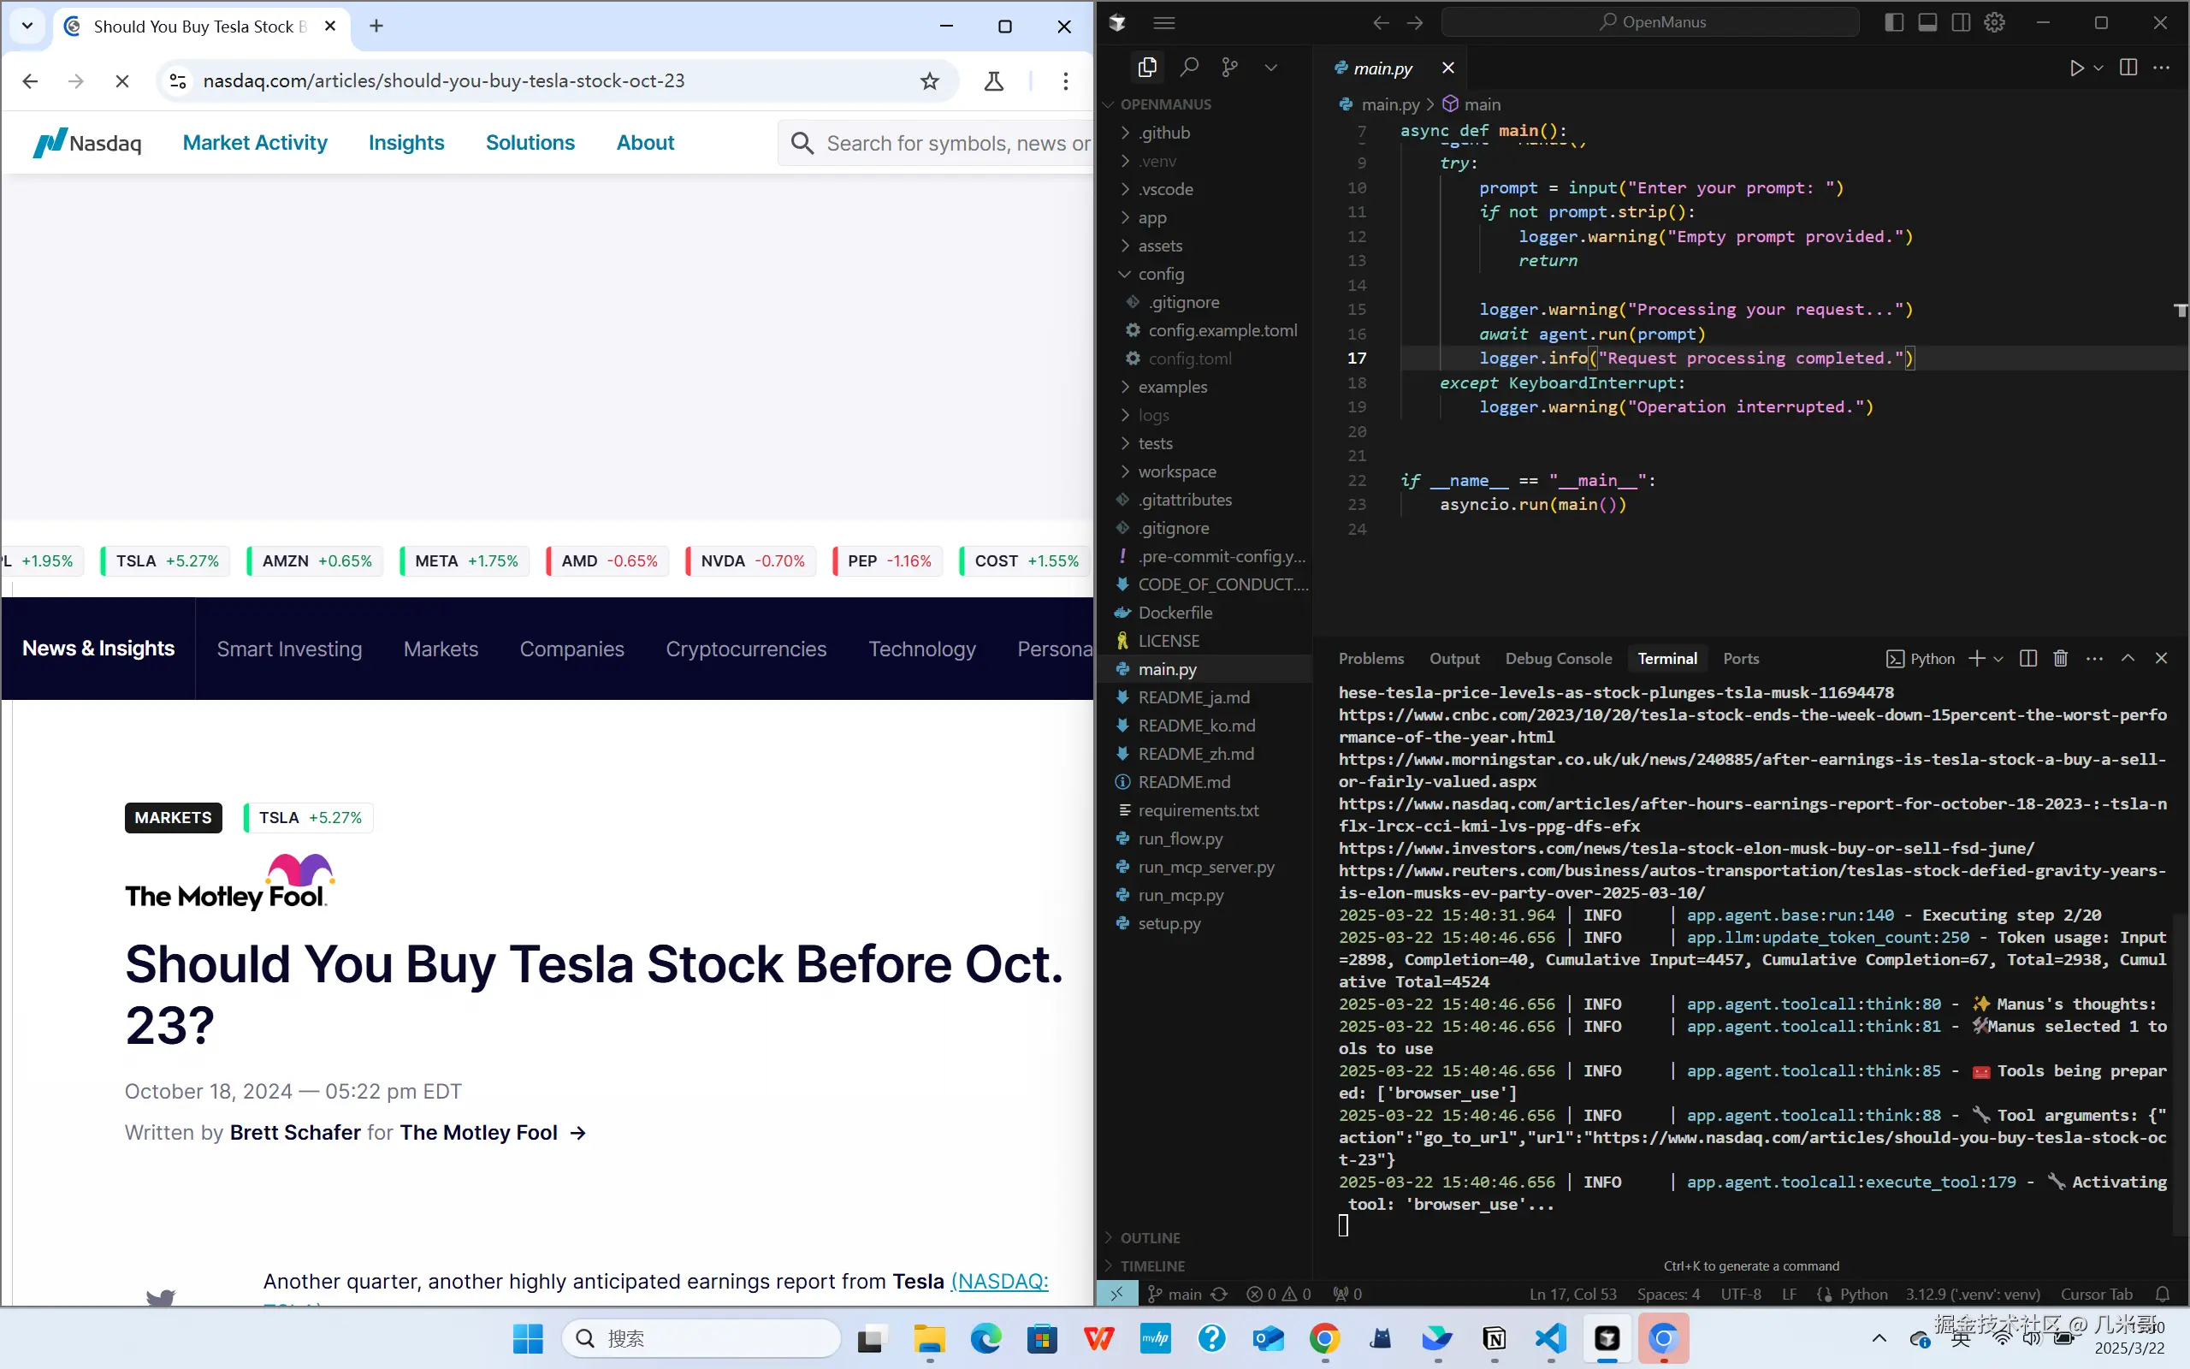Open the Market Activity menu
The image size is (2190, 1369).
tap(255, 142)
